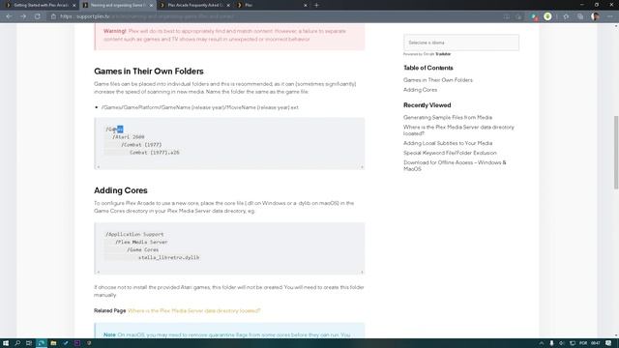
Task: Open Adding Local Subtitles to Your Media link
Action: pos(448,143)
